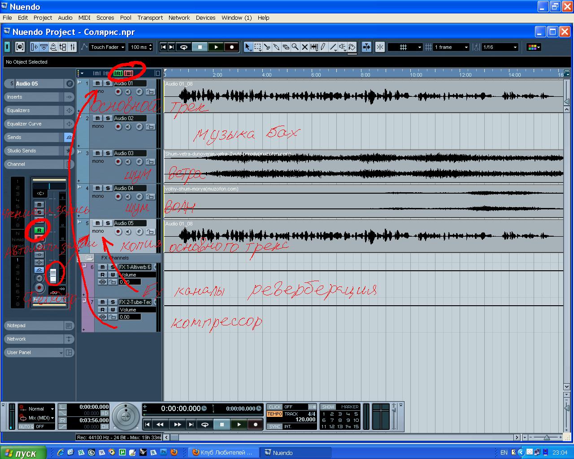Image resolution: width=574 pixels, height=459 pixels.
Task: Open the '1 frame' grid dropdown
Action: pos(452,47)
